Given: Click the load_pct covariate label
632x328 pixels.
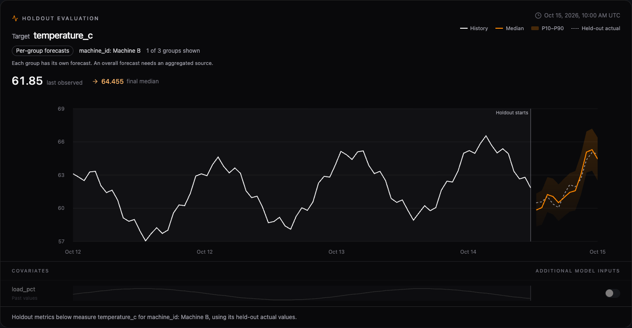Looking at the screenshot, I should click(24, 289).
